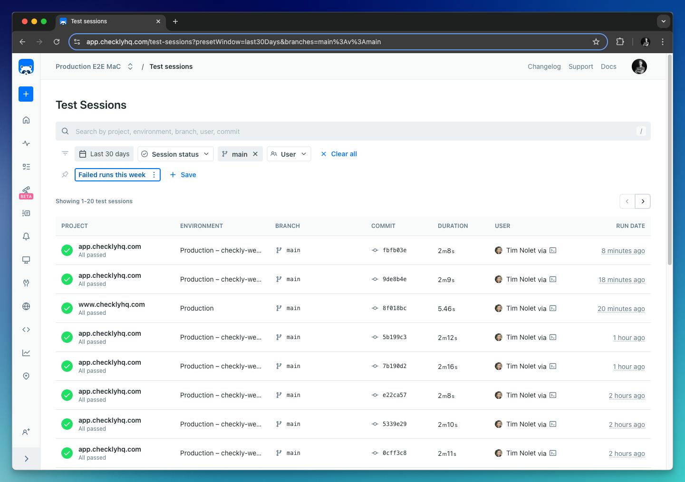Click the PROJECT column header
The width and height of the screenshot is (685, 482).
click(x=75, y=226)
